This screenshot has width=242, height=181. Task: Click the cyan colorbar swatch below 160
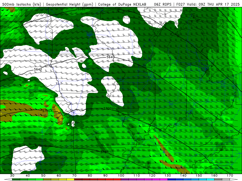(211, 179)
